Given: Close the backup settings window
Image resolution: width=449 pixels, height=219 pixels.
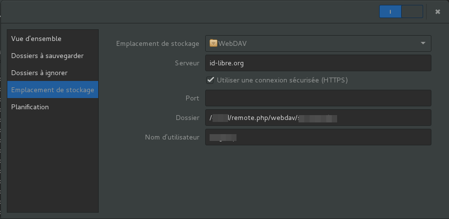Looking at the screenshot, I should [437, 12].
